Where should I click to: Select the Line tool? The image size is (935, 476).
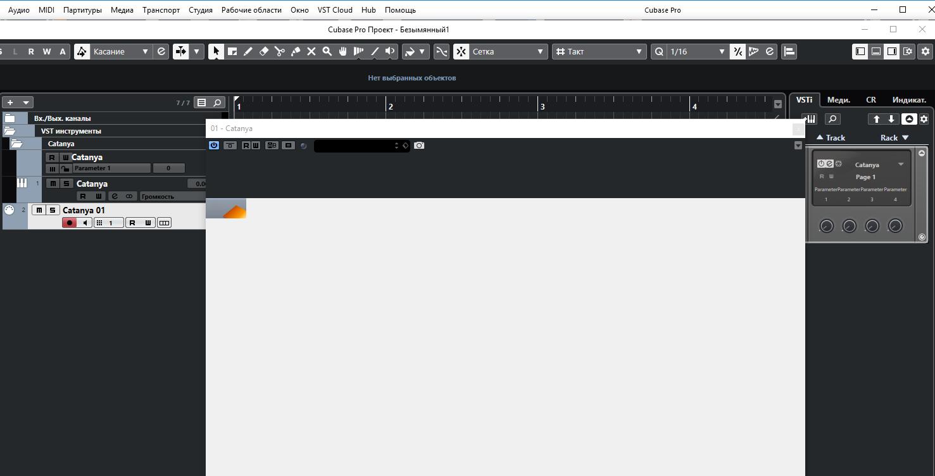[x=375, y=51]
